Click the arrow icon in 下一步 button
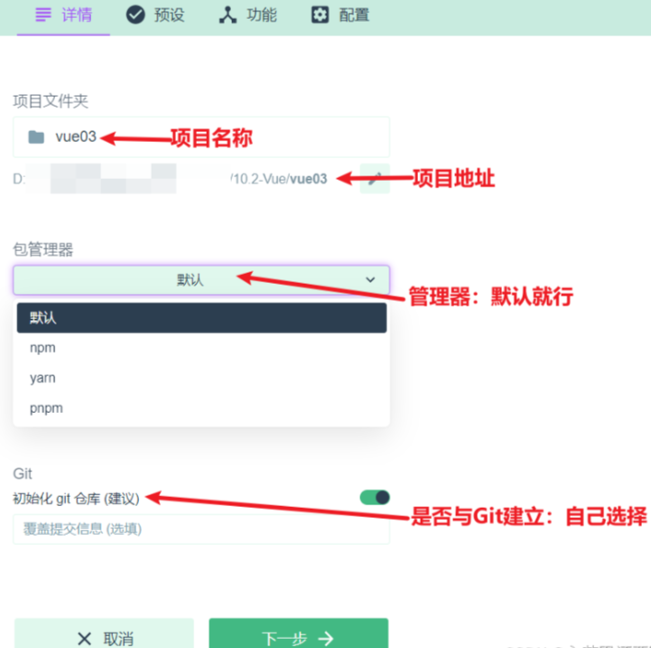 [x=326, y=638]
